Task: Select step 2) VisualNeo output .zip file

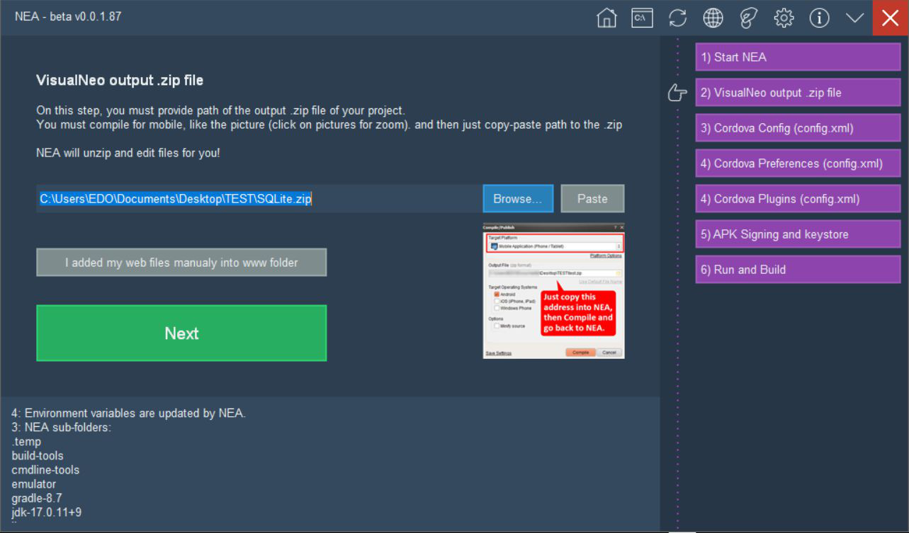Action: tap(798, 93)
